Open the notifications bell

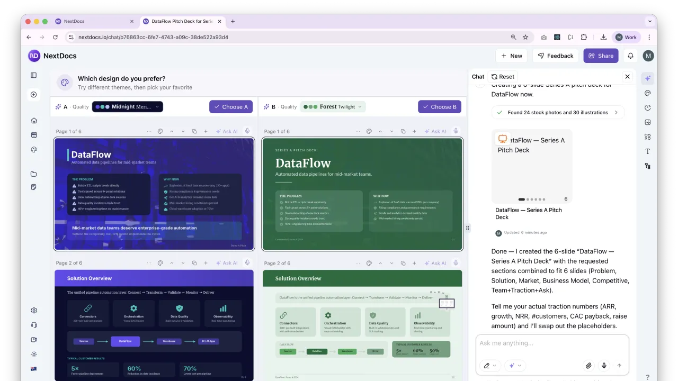tap(630, 56)
